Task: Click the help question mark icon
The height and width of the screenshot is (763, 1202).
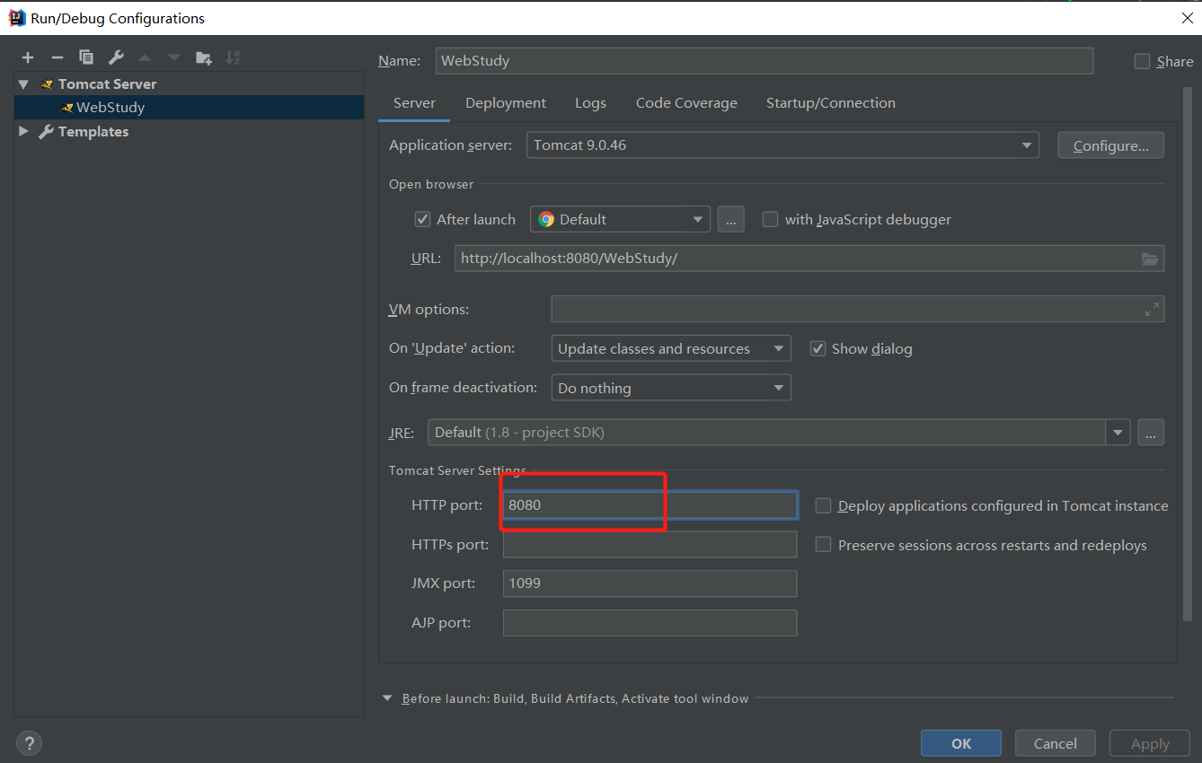Action: point(29,743)
